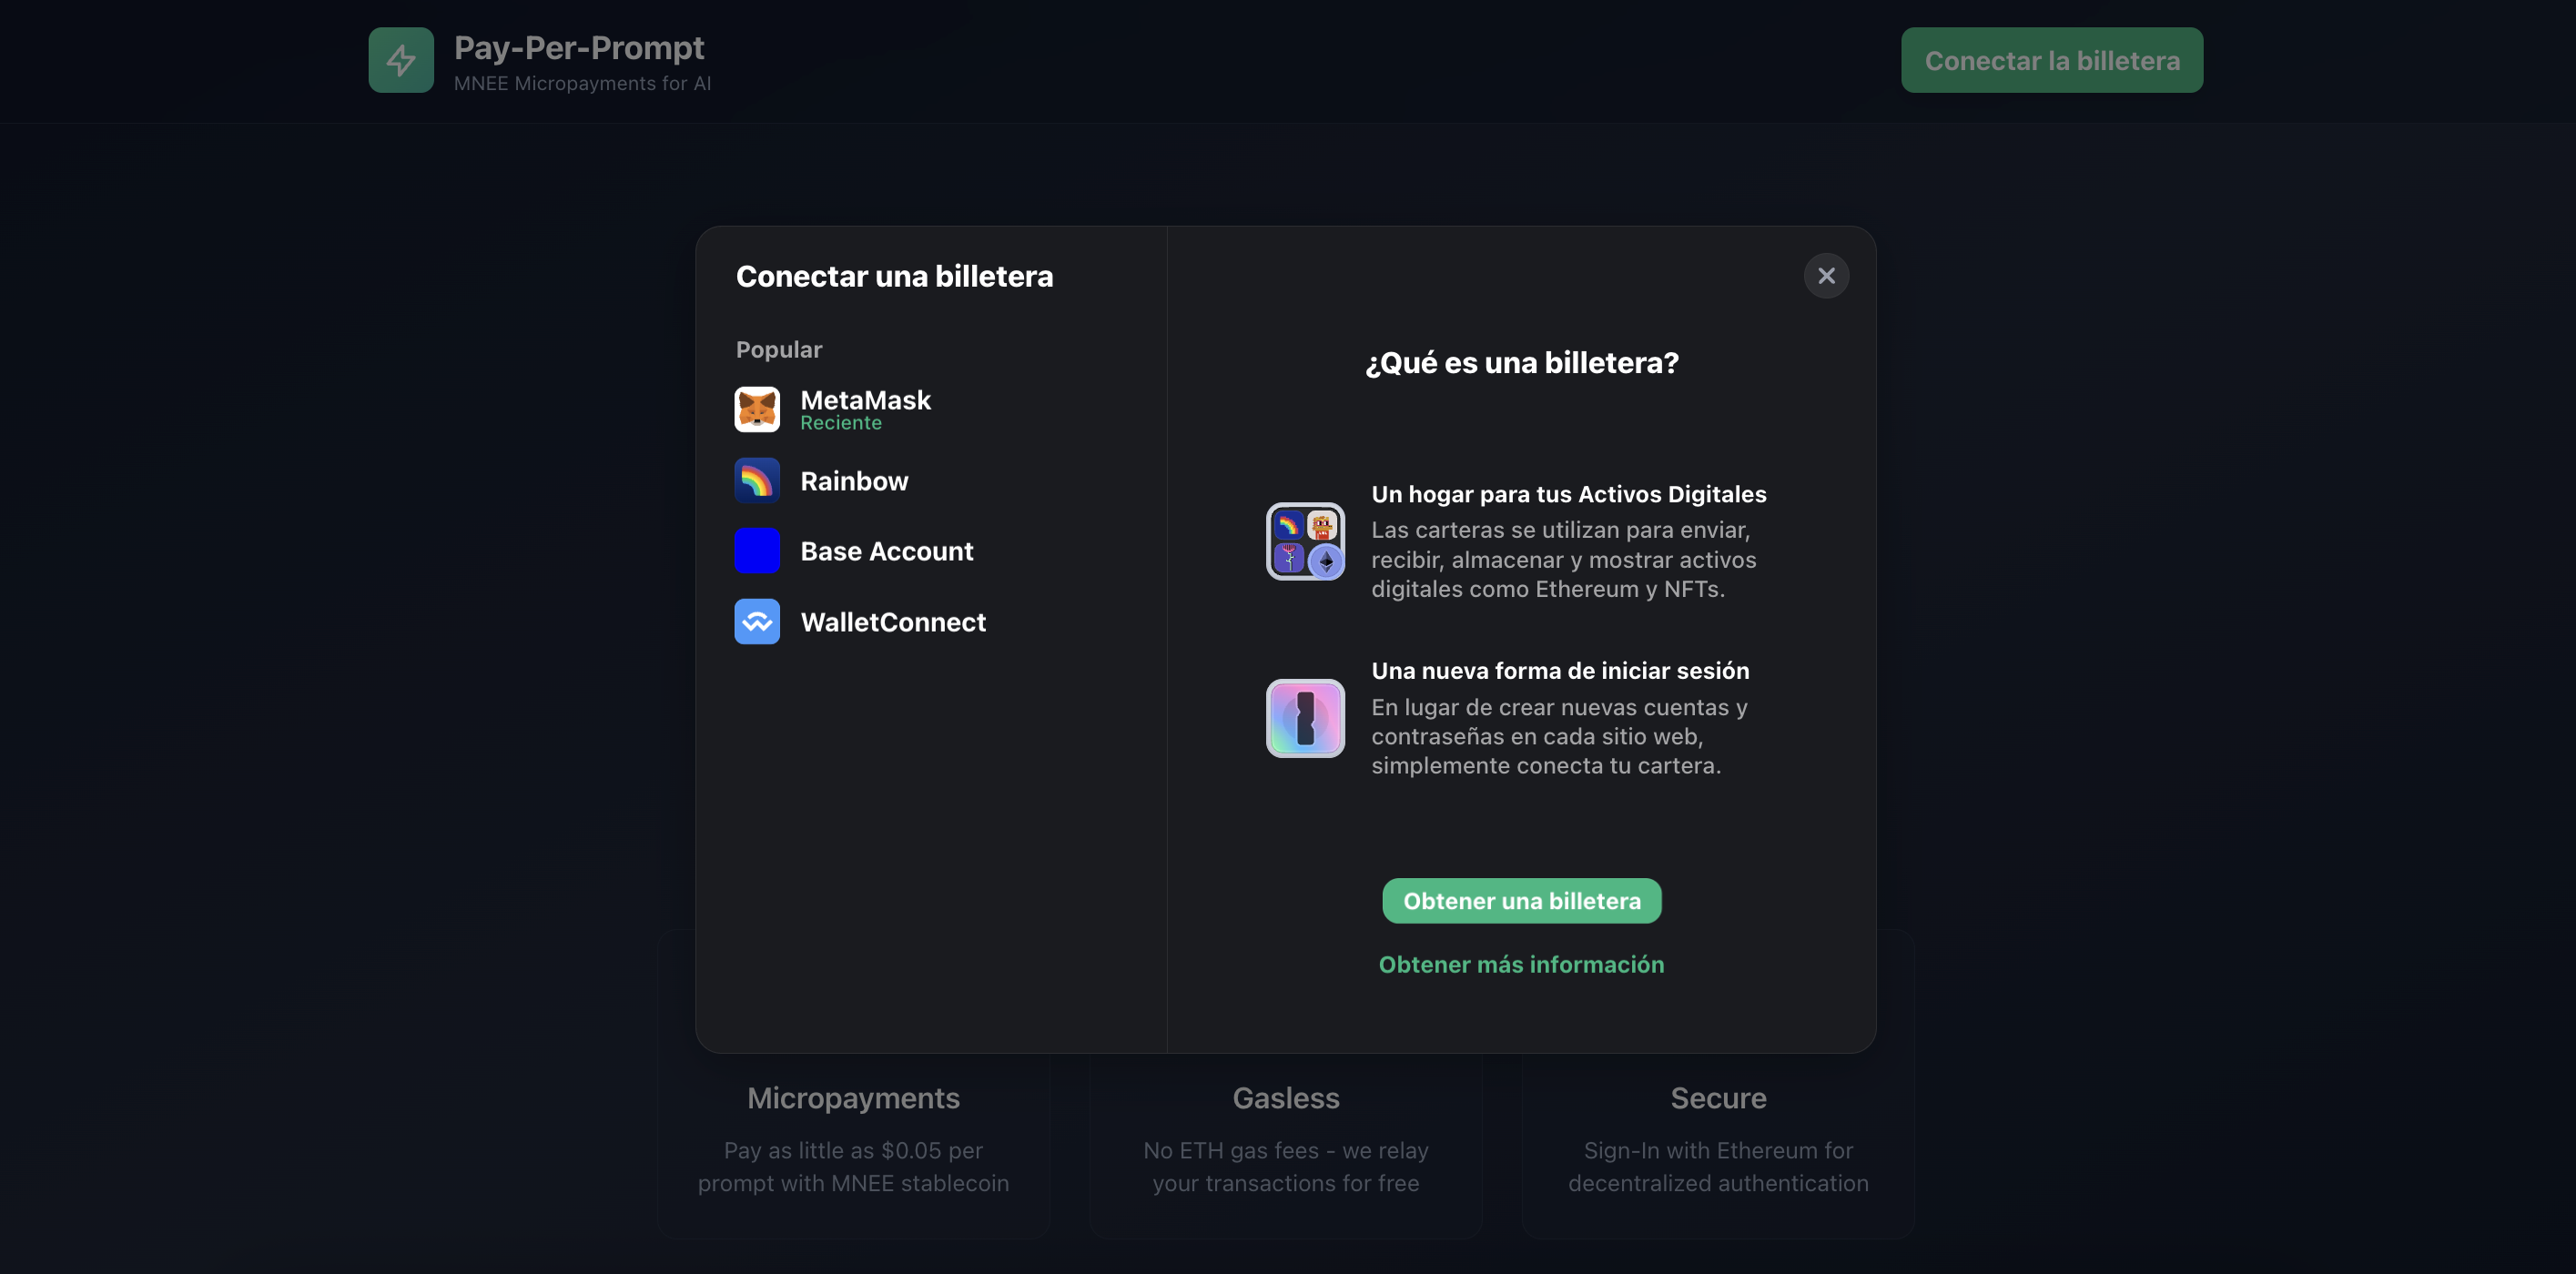Click the Reciente label under MetaMask
The height and width of the screenshot is (1274, 2576).
840,423
